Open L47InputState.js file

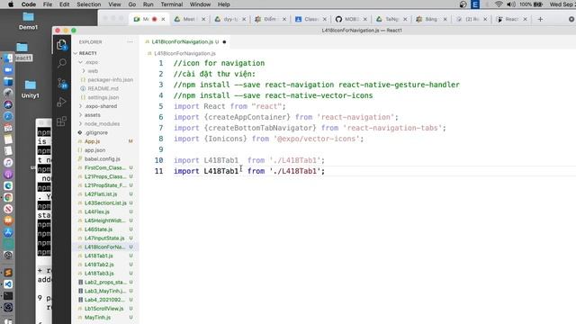105,238
